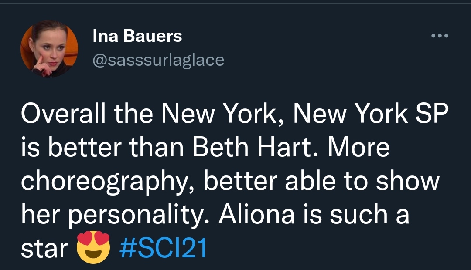The image size is (471, 270).
Task: Click the first "New York," in the tweet
Action: (223, 114)
